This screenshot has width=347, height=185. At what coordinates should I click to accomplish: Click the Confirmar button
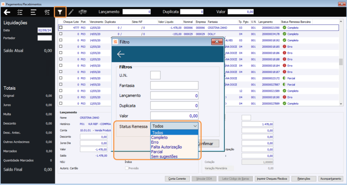click(x=208, y=144)
